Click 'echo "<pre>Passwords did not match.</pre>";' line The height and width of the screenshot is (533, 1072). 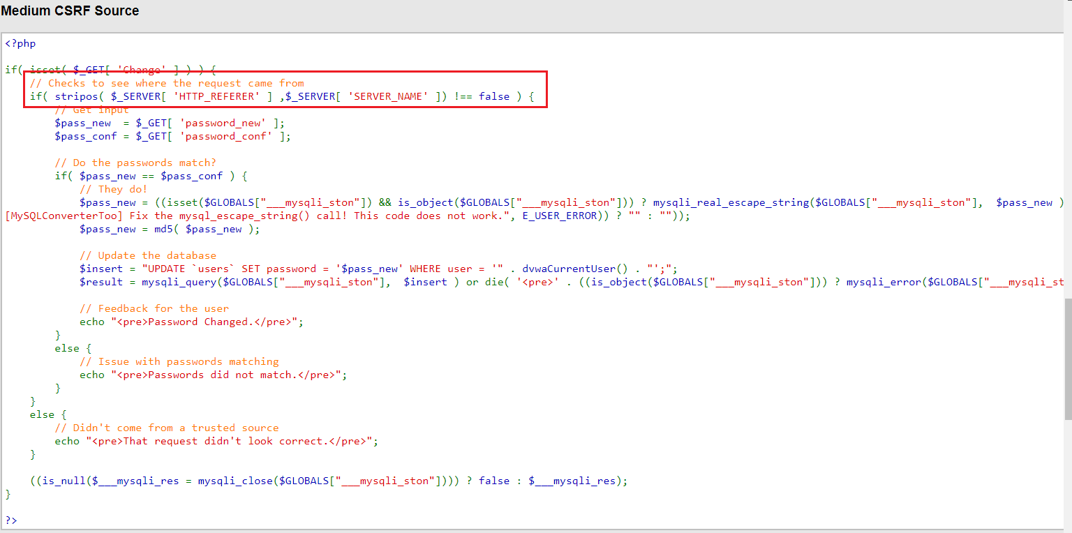[x=214, y=375]
